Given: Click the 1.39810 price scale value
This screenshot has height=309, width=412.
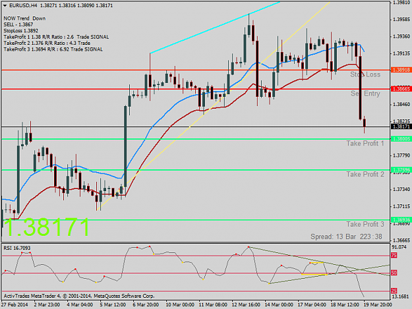Looking at the screenshot, I should pos(401,3).
